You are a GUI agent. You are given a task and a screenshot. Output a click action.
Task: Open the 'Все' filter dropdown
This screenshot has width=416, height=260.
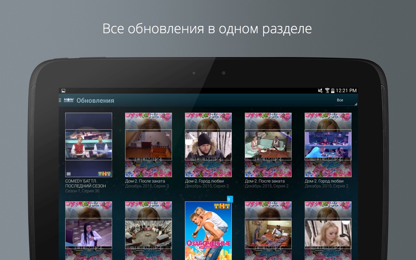[x=345, y=100]
